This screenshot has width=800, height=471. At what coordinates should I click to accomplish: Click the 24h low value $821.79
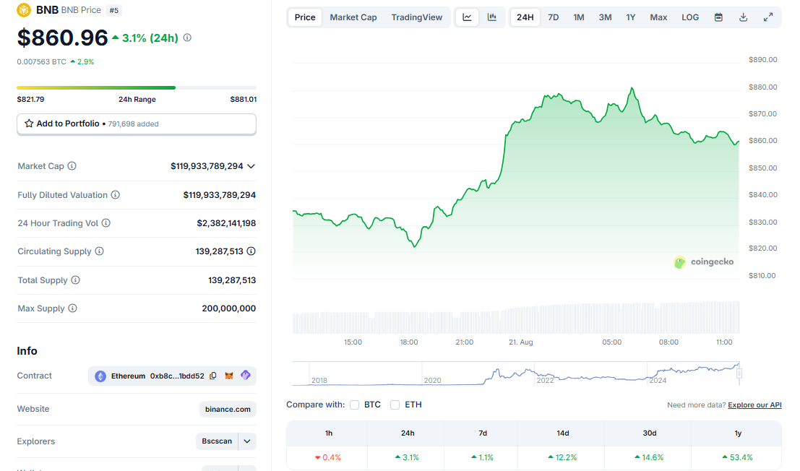(x=30, y=100)
